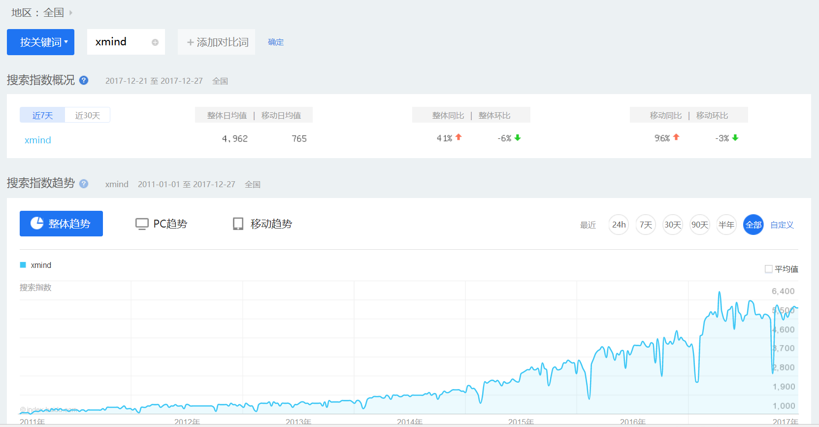Open 自定义 custom date range picker
819x427 pixels.
coord(782,225)
